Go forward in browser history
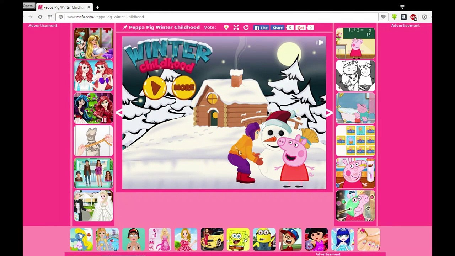Viewport: 455px width, 256px height. coord(31,17)
